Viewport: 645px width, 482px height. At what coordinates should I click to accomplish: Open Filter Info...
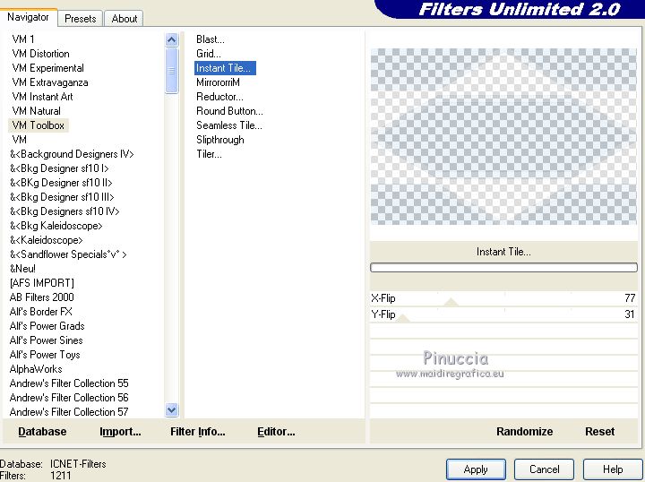[x=197, y=432]
